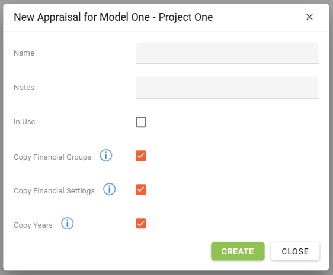Dismiss dialog with the X icon
Screen dimensions: 333x275
click(x=309, y=17)
